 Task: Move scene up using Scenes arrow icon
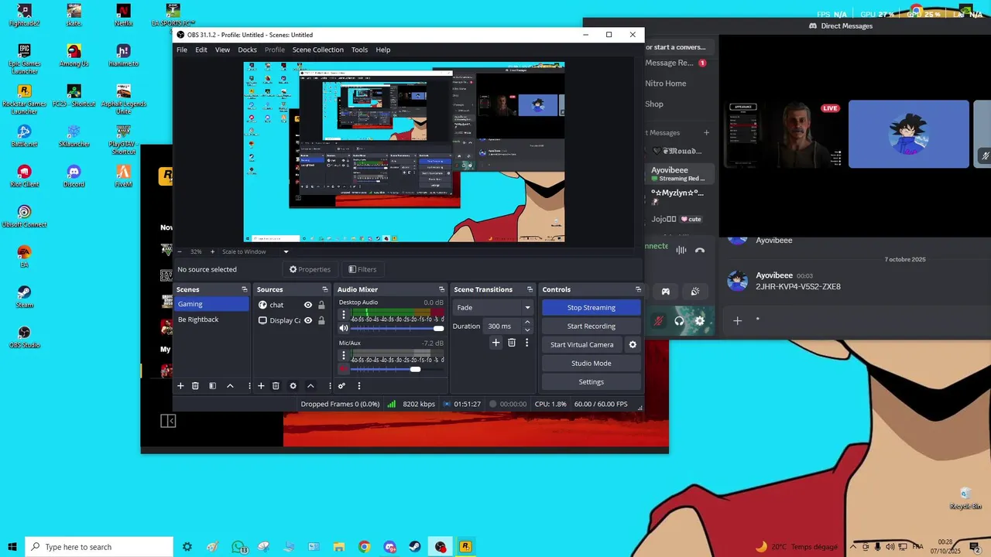click(x=230, y=386)
